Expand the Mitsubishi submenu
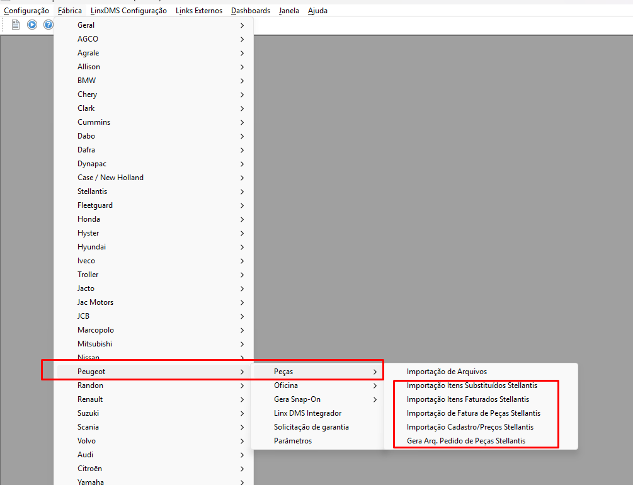Image resolution: width=633 pixels, height=485 pixels. click(154, 344)
